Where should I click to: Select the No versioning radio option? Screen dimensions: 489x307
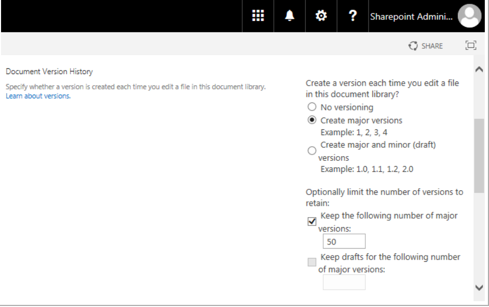click(x=312, y=107)
